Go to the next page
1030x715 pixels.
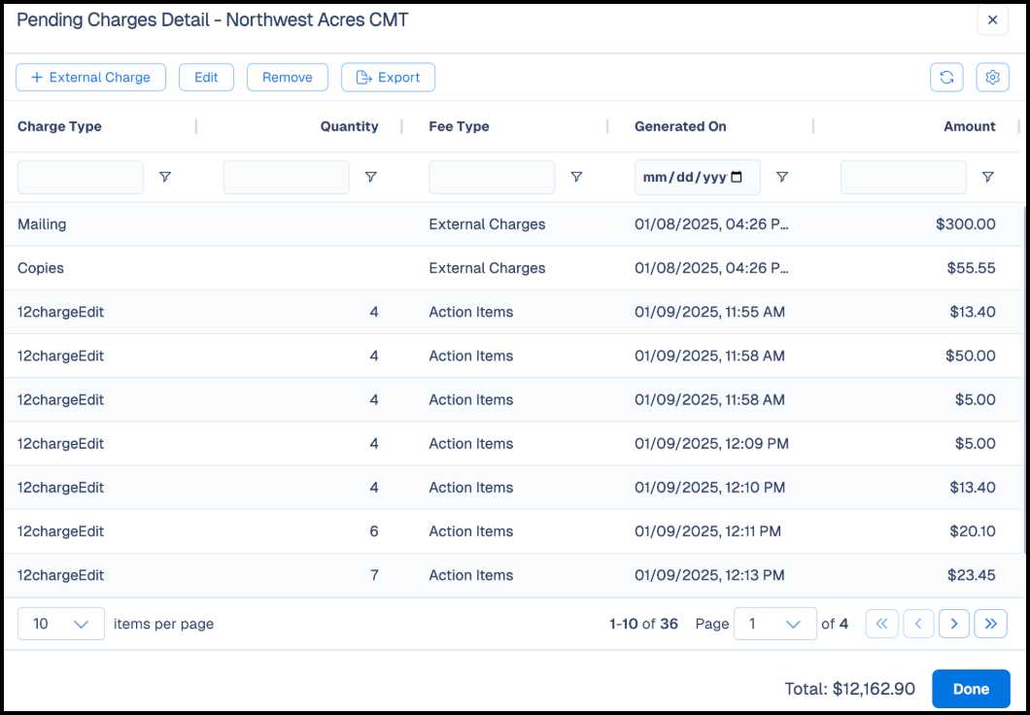954,624
